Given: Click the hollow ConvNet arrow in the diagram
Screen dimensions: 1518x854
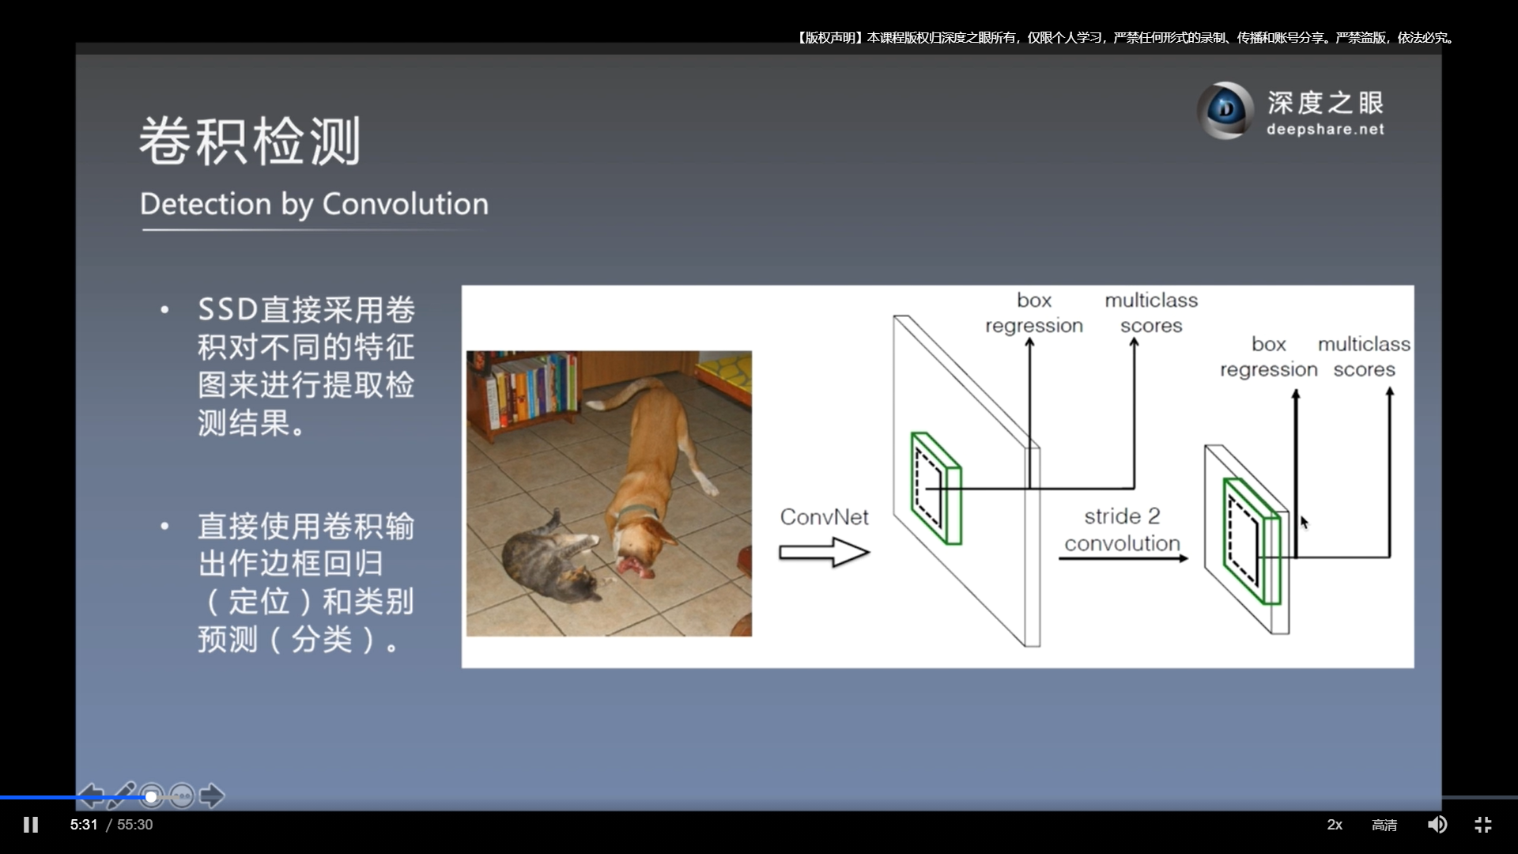Looking at the screenshot, I should click(x=824, y=552).
